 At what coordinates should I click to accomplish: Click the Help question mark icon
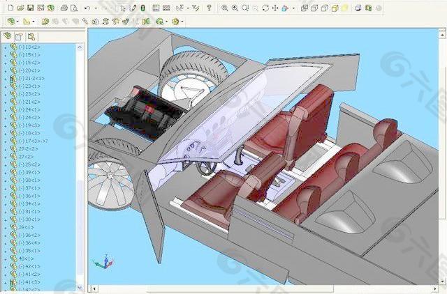tap(209, 8)
